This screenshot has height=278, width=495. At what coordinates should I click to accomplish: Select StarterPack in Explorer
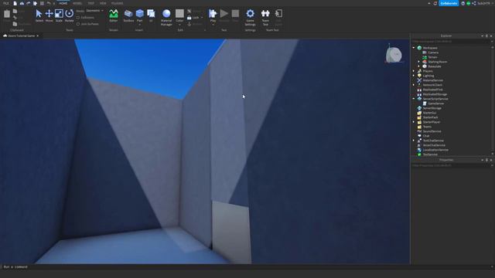(x=430, y=117)
